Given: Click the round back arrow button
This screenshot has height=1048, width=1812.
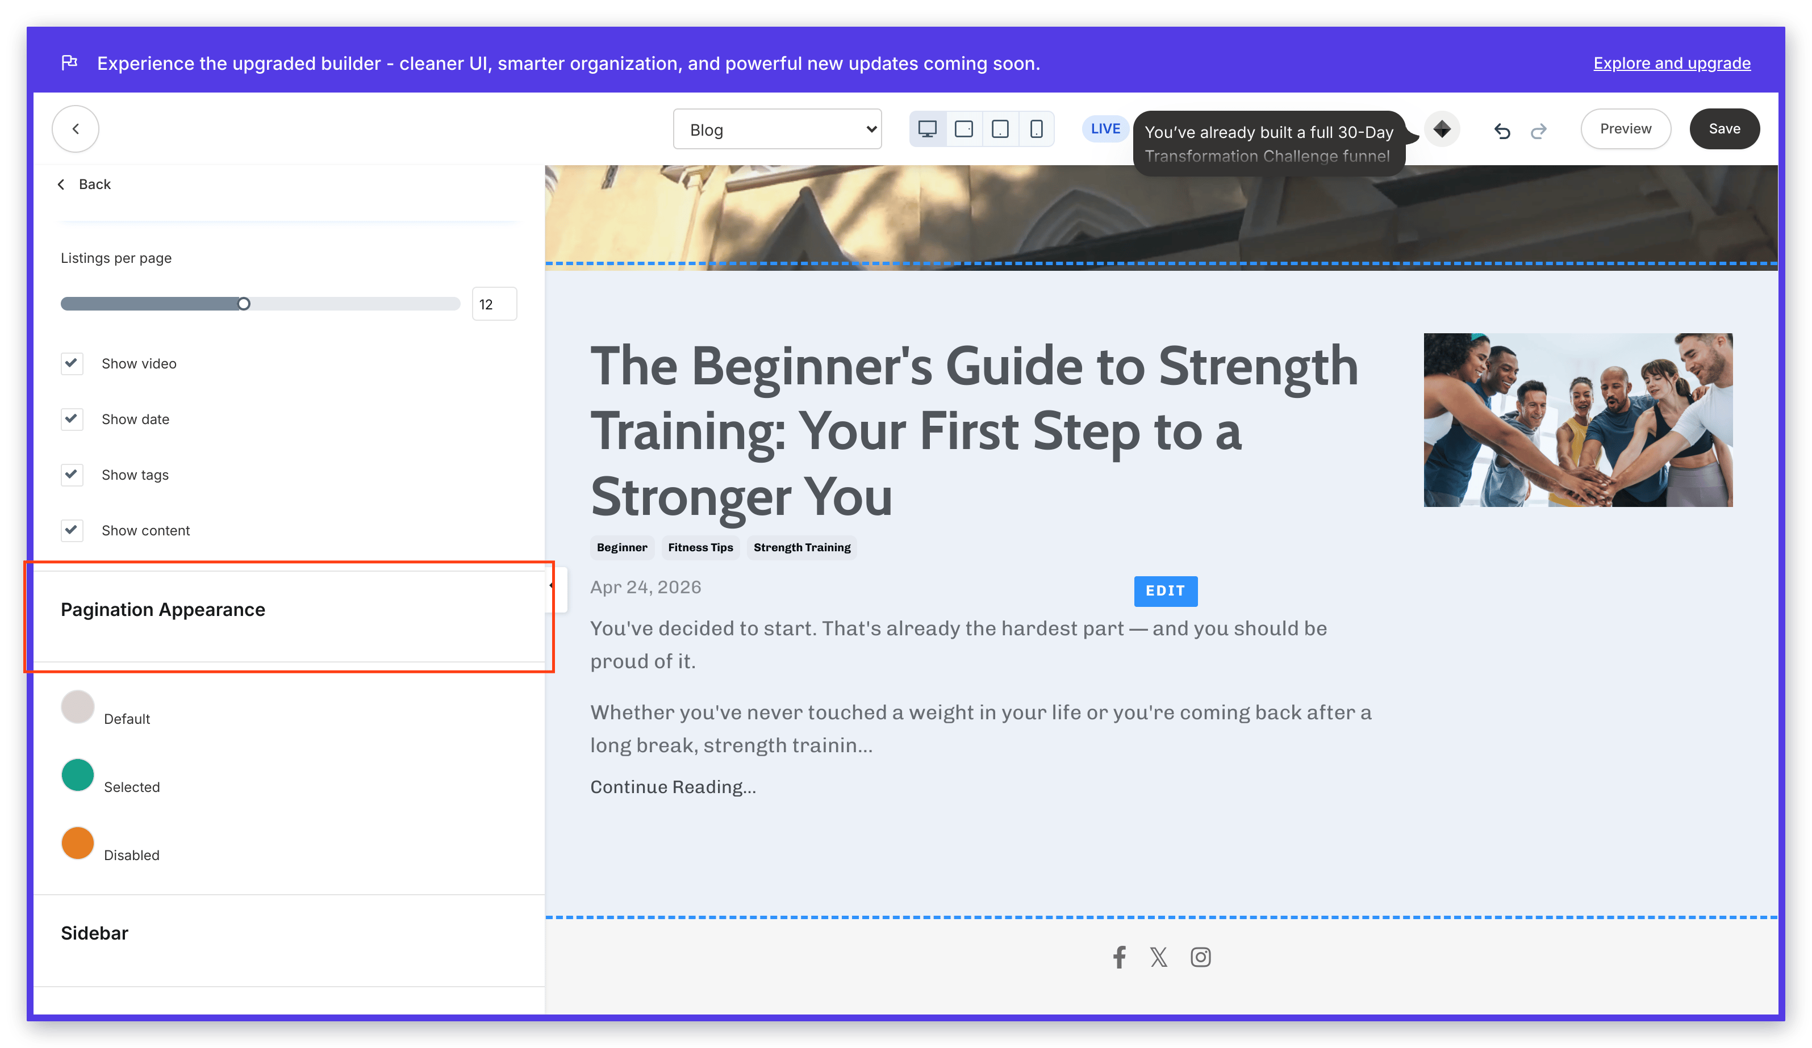Looking at the screenshot, I should (76, 129).
